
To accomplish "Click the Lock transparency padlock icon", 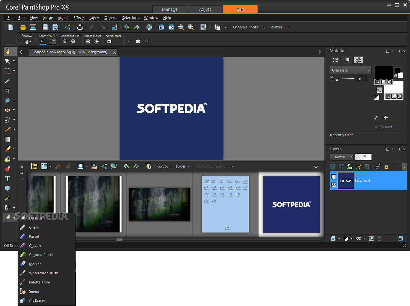I will coord(386,167).
